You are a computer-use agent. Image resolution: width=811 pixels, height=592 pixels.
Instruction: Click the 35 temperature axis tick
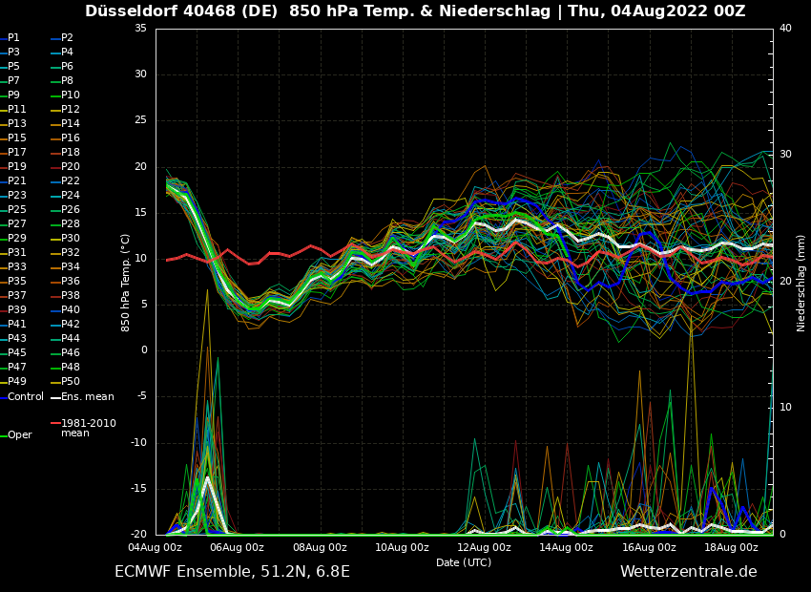pos(140,29)
